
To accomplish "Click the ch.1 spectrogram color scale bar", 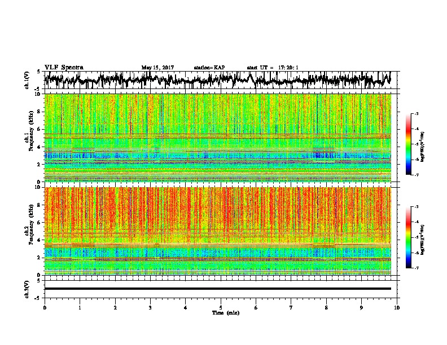I will pyautogui.click(x=409, y=144).
